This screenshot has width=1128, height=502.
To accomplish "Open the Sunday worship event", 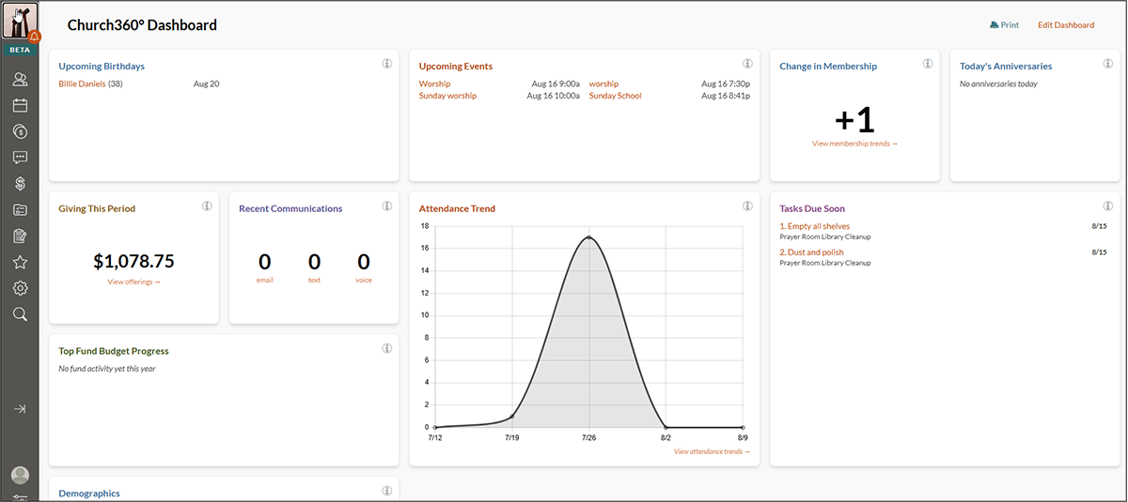I will (x=447, y=96).
